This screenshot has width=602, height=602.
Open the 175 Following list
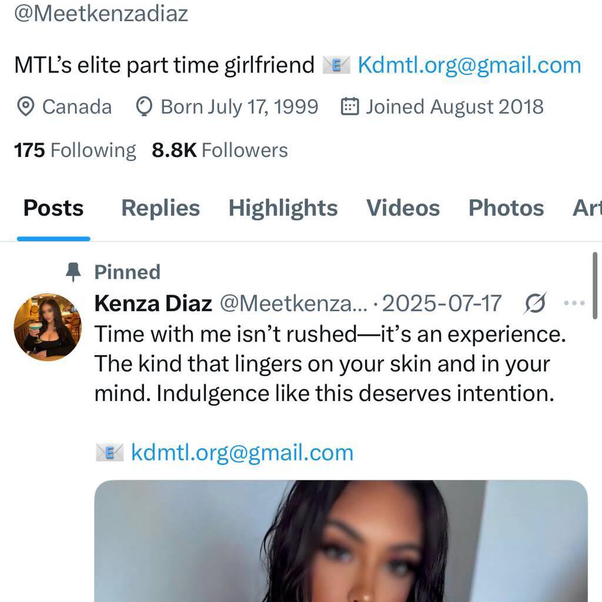(75, 150)
